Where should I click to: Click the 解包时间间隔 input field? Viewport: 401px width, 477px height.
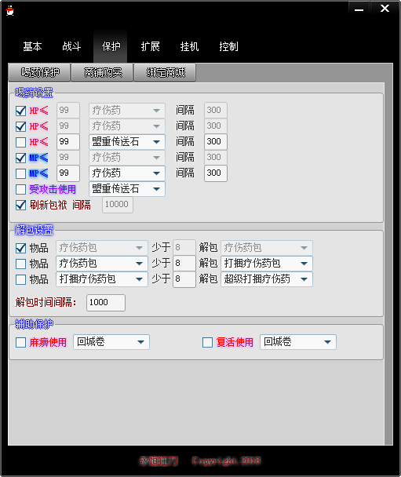tap(106, 303)
